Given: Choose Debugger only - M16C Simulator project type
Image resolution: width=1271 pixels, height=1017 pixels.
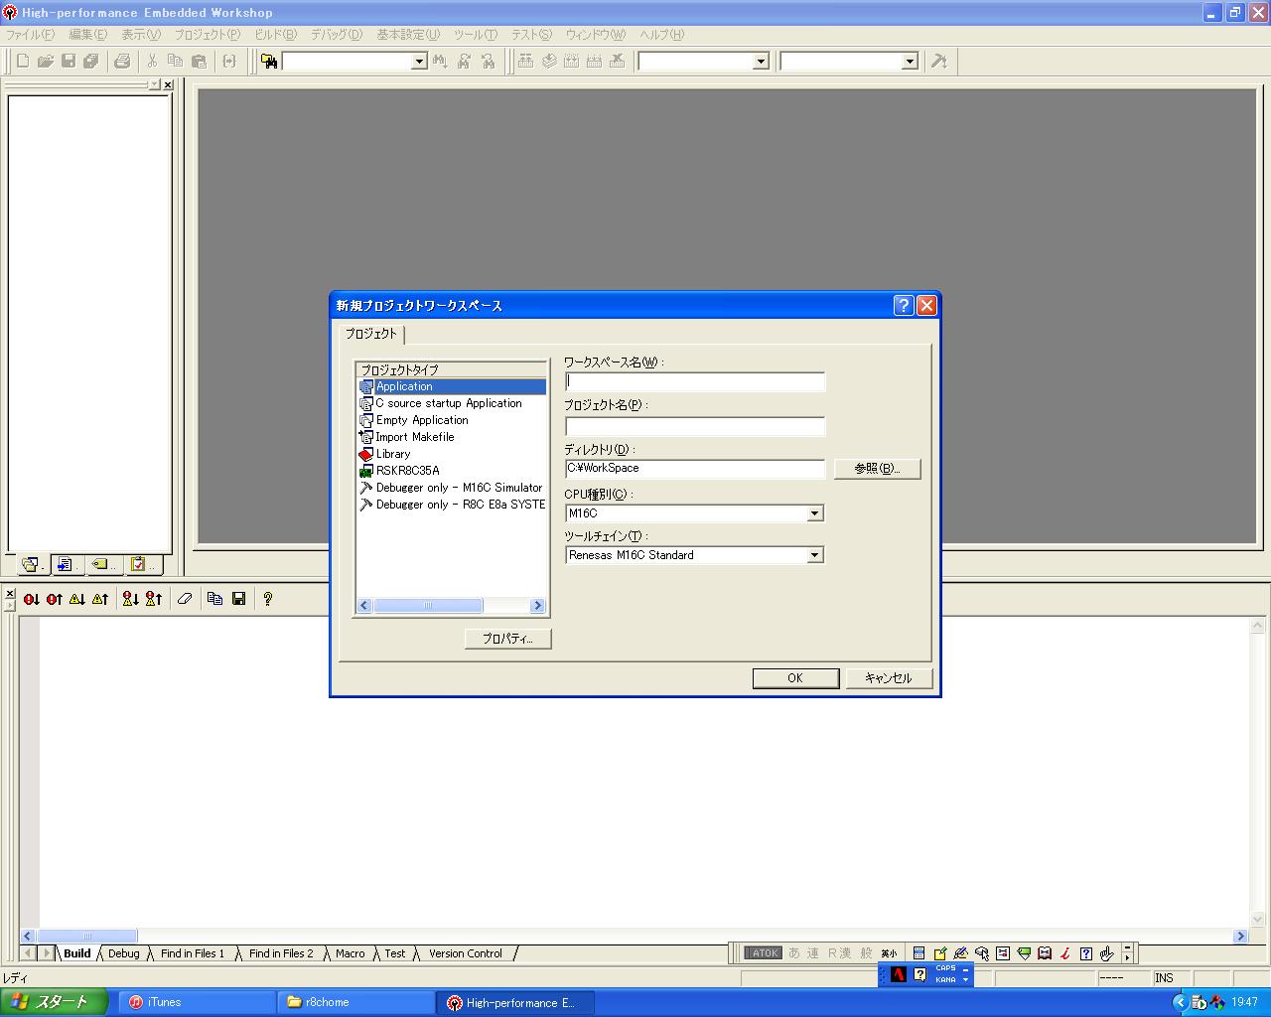Looking at the screenshot, I should click(459, 488).
